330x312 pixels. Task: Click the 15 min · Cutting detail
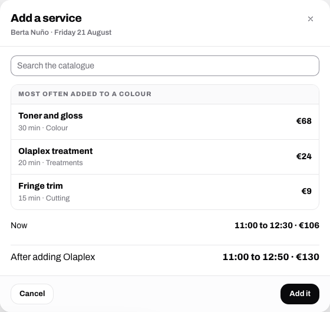pos(44,198)
